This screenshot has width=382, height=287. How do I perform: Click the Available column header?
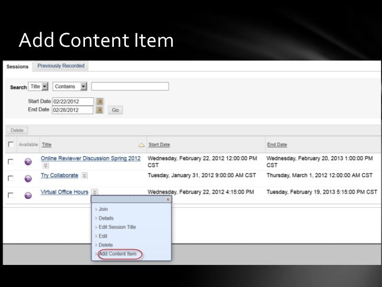coord(28,145)
